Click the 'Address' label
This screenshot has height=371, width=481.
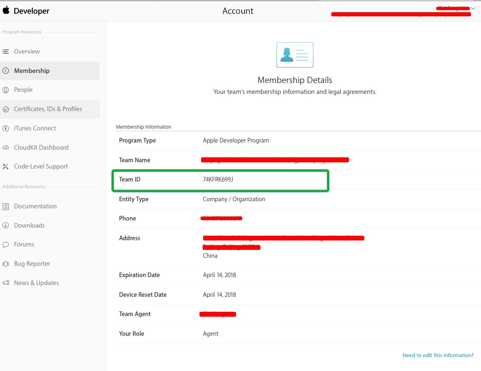130,238
